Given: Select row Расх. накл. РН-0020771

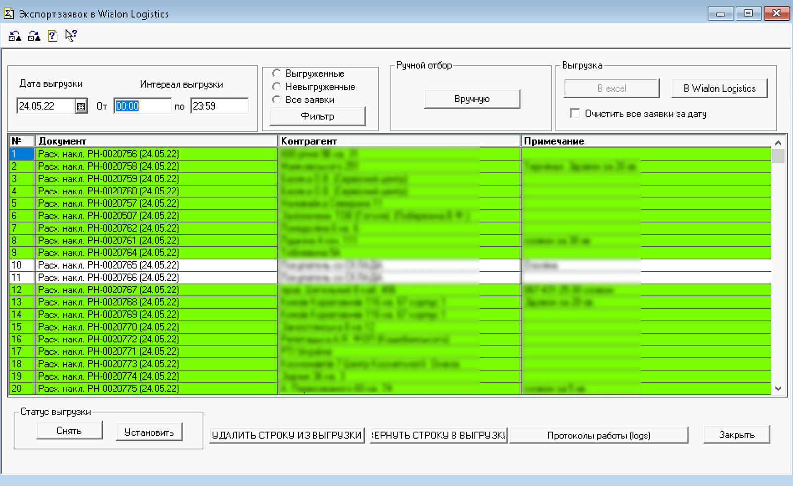Looking at the screenshot, I should coord(391,352).
